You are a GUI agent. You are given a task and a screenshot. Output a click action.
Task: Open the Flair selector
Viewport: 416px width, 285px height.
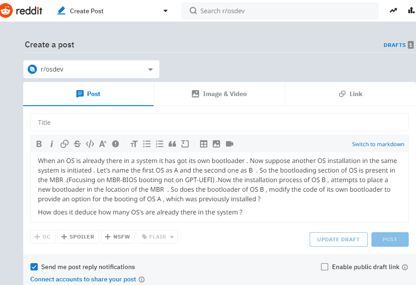157,237
